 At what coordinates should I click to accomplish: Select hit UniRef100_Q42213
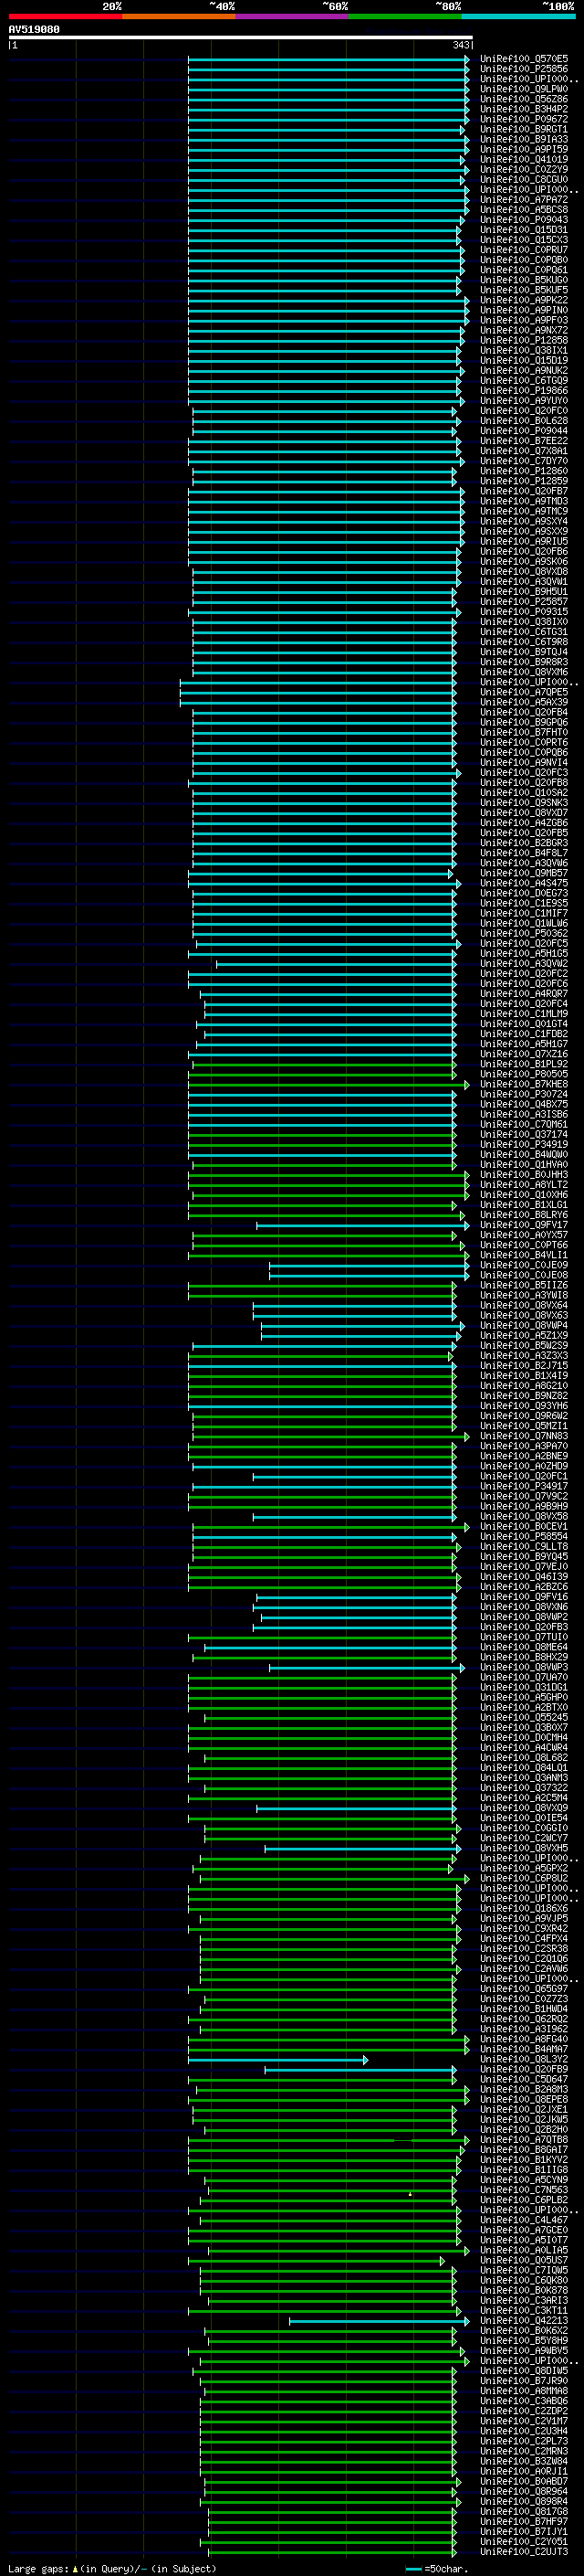click(x=524, y=2321)
